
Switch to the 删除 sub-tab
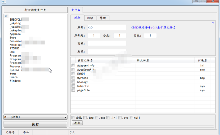coord(90,18)
